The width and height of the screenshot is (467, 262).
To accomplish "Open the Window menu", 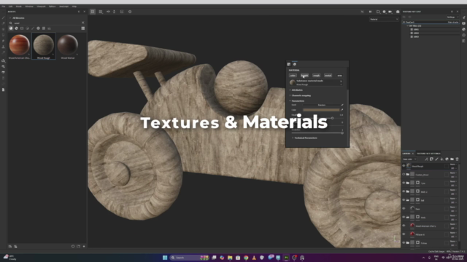I will [x=29, y=7].
